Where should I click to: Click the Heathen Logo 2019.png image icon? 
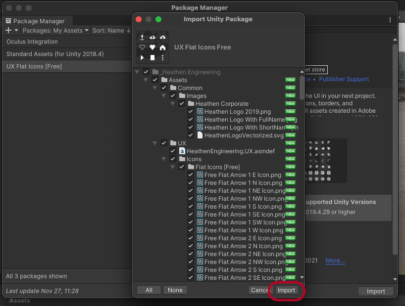(200, 111)
